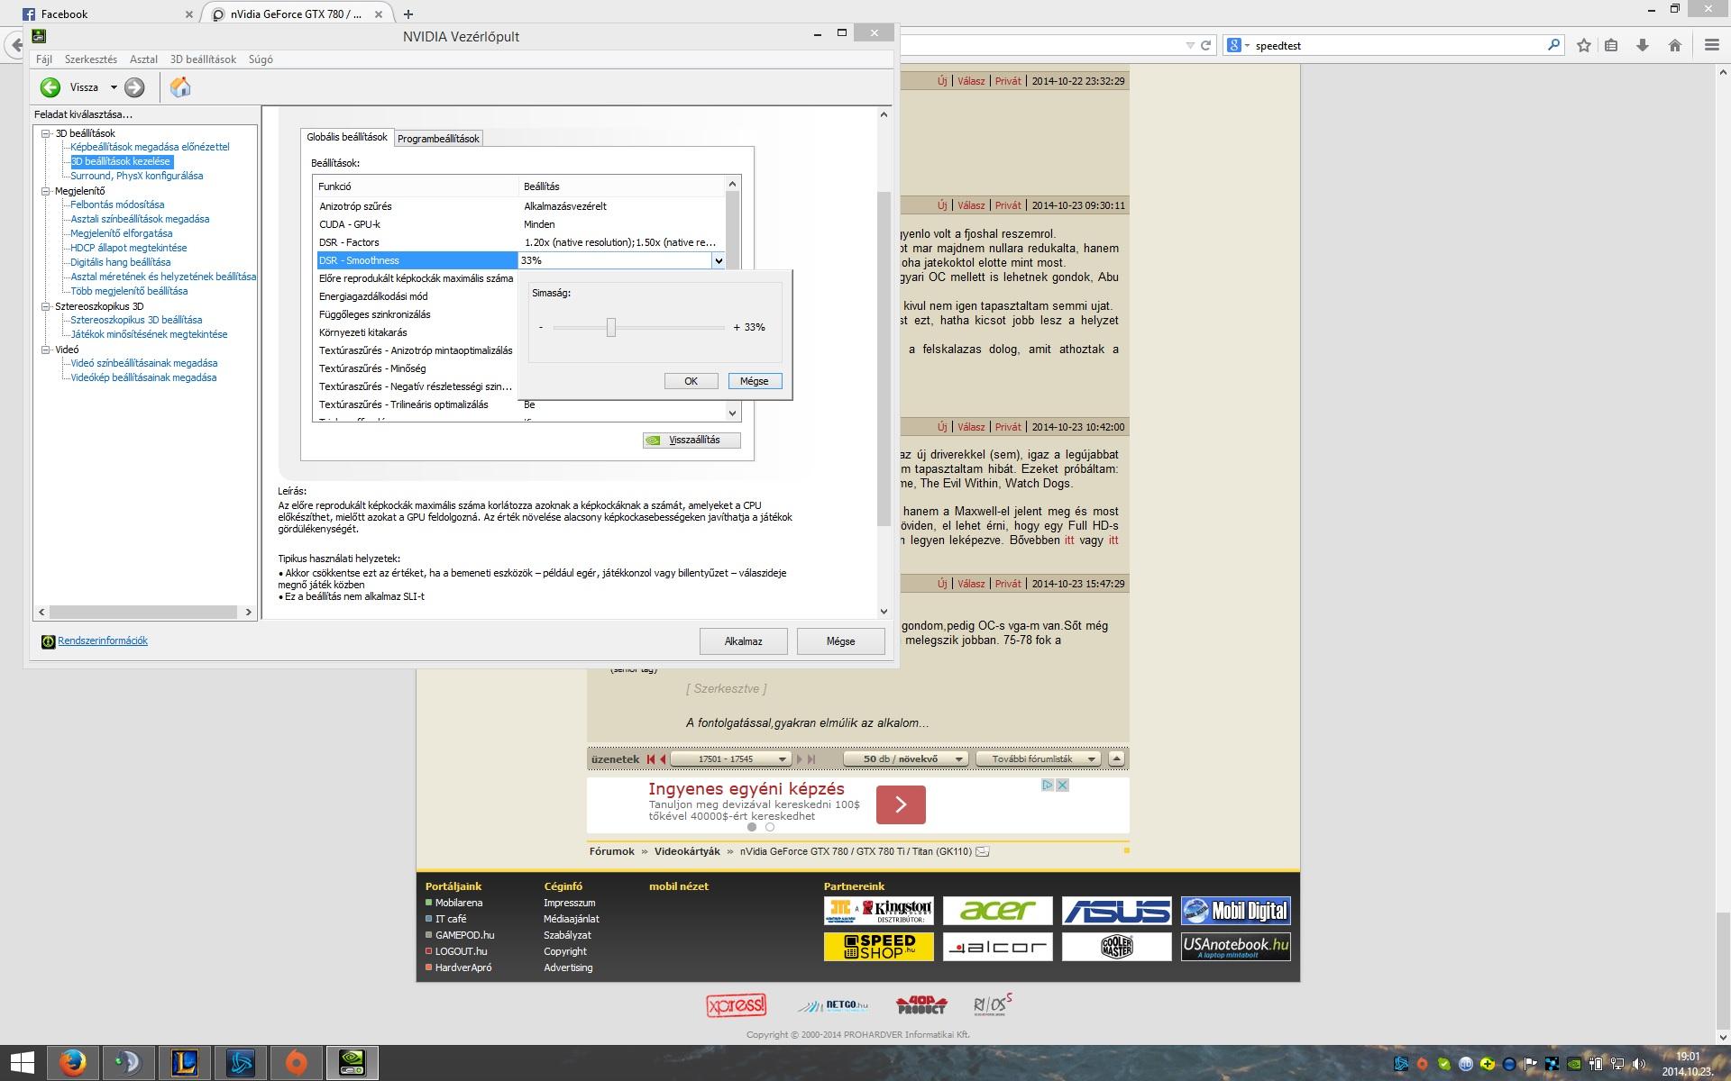Screen dimensions: 1731x1081
Task: Open the NVIDIA panel home icon
Action: [180, 86]
